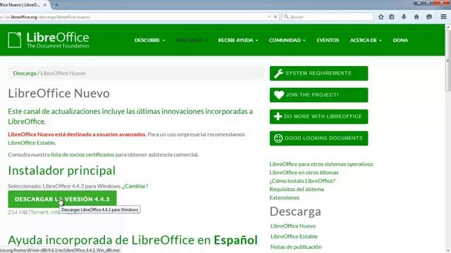
Task: Stop loading page with X in address bar
Action: click(x=276, y=17)
